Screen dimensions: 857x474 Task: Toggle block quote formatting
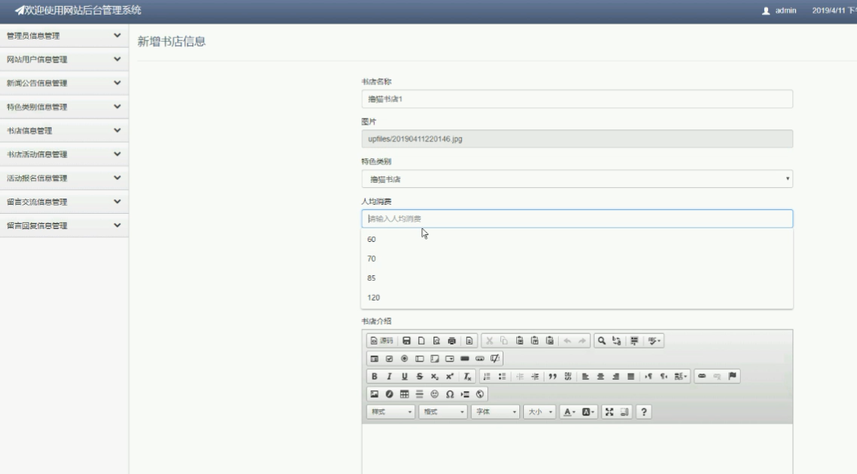click(553, 376)
